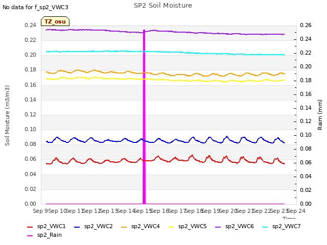Click the 0.26 right axis tick label
This screenshot has width=327, height=245.
coord(306,25)
